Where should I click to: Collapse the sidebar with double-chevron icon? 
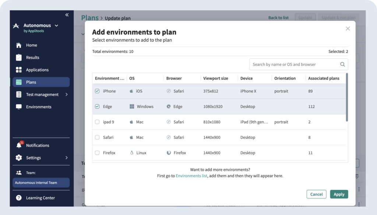(x=67, y=15)
